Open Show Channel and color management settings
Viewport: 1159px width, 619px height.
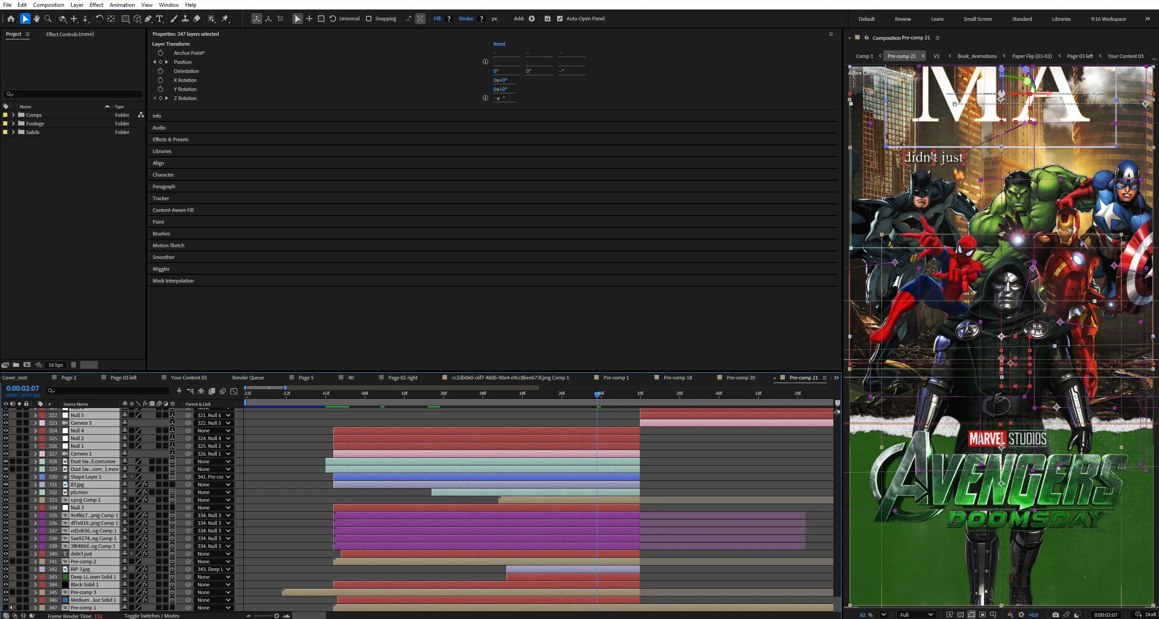(1010, 614)
